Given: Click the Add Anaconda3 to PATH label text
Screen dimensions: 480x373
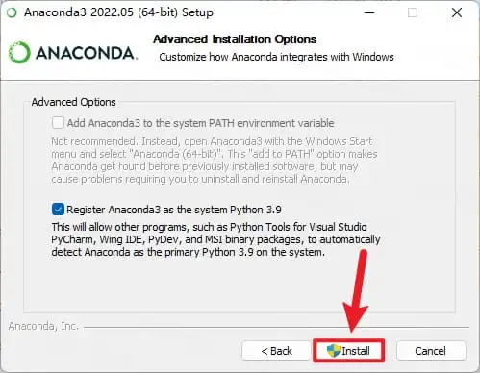Looking at the screenshot, I should click(200, 123).
